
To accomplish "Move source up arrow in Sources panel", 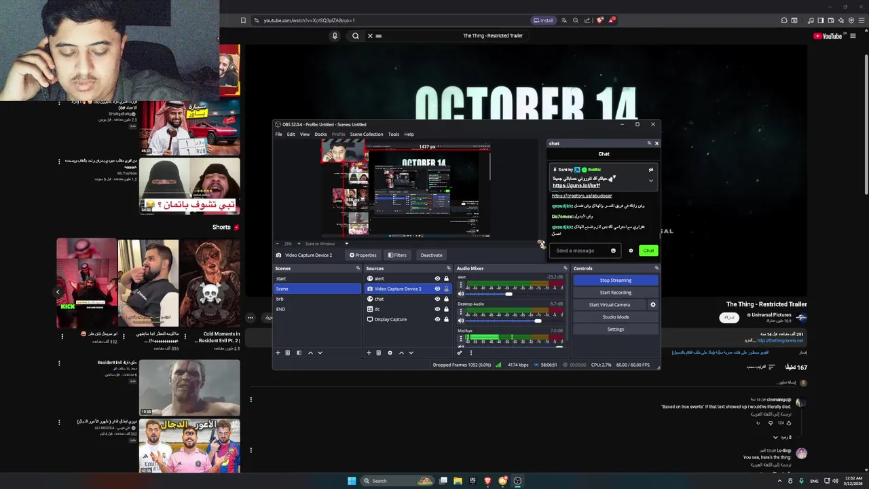I will coord(401,352).
